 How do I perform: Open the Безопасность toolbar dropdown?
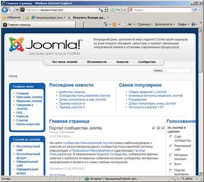(x=165, y=24)
